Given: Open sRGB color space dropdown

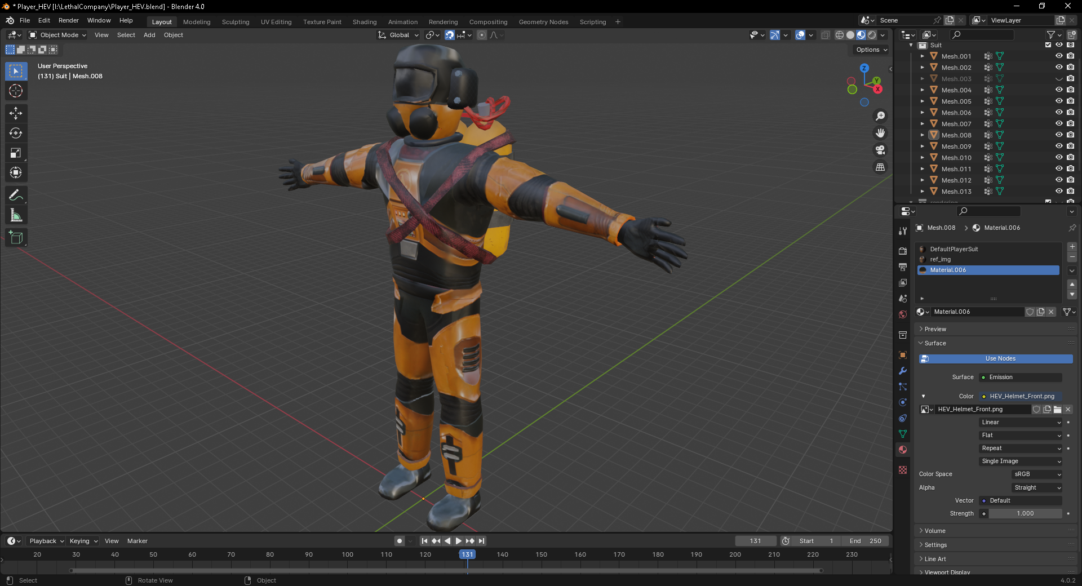Looking at the screenshot, I should click(1036, 474).
